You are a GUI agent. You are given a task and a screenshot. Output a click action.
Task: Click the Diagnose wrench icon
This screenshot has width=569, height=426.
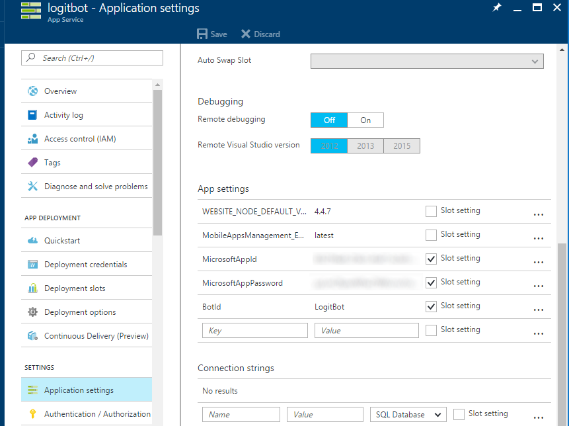(32, 187)
